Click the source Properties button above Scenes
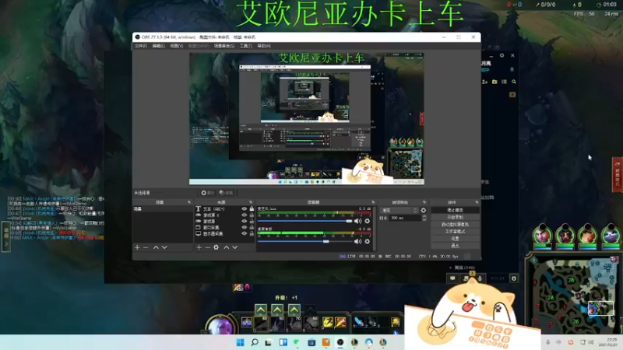 [x=207, y=193]
